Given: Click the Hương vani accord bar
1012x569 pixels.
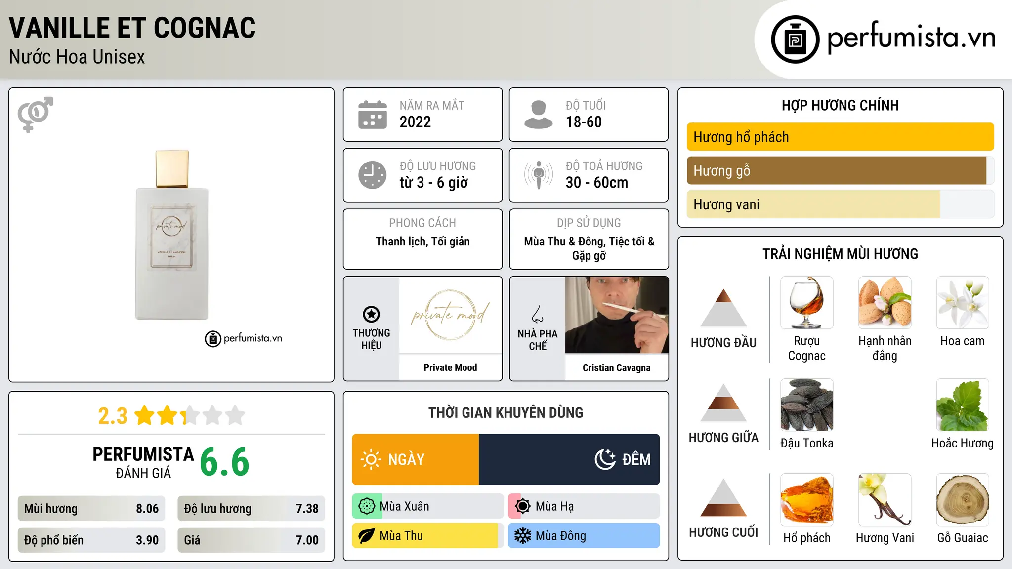Looking at the screenshot, I should [840, 204].
